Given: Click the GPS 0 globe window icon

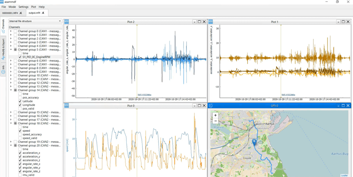Looking at the screenshot, I should point(211,105).
